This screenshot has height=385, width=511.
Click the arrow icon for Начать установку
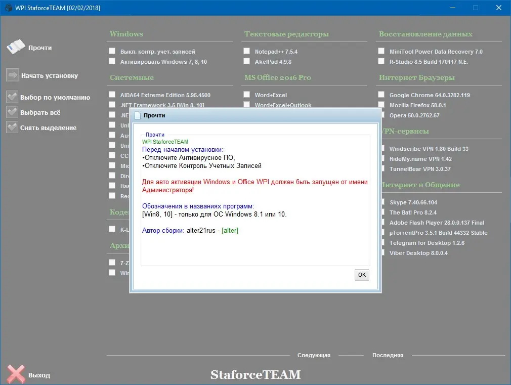tap(12, 75)
